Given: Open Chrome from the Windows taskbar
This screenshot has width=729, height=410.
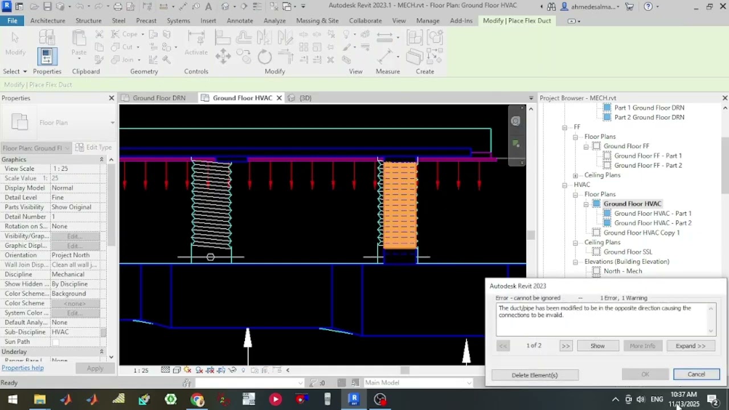Looking at the screenshot, I should tap(197, 400).
